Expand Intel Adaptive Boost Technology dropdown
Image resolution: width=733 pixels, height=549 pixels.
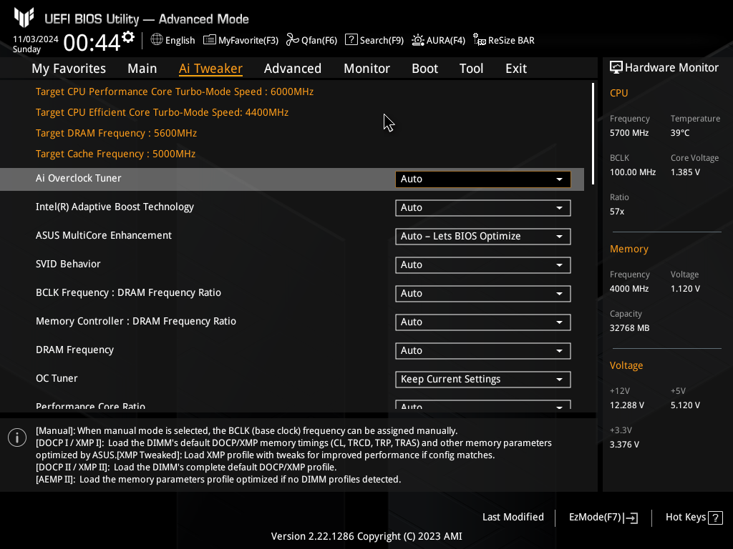click(x=483, y=208)
